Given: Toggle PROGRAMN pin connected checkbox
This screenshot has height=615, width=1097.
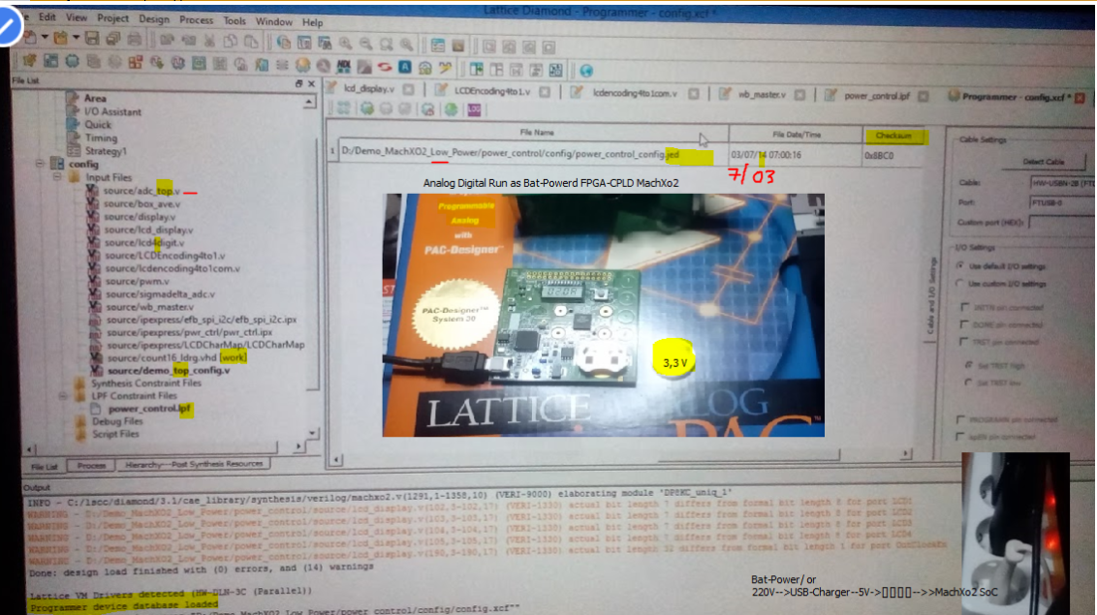Looking at the screenshot, I should coord(961,419).
